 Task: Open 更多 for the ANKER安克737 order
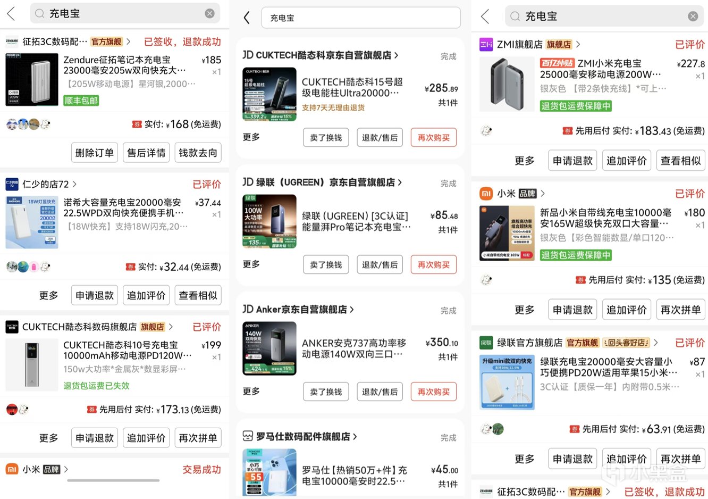[x=251, y=391]
